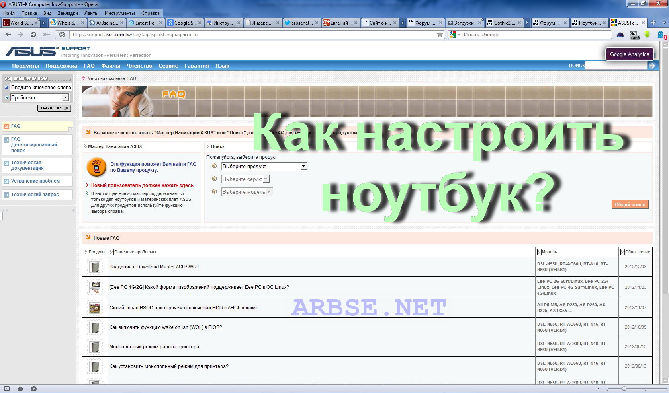Click the key wand icon in toolbar
The width and height of the screenshot is (669, 393).
[46, 35]
